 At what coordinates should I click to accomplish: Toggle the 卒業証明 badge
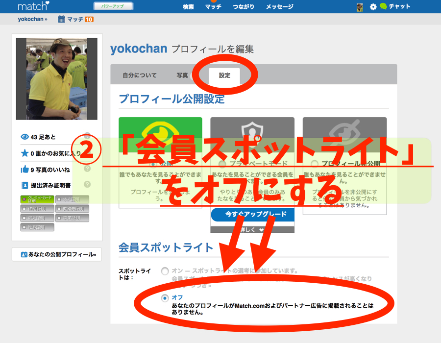tap(72, 218)
